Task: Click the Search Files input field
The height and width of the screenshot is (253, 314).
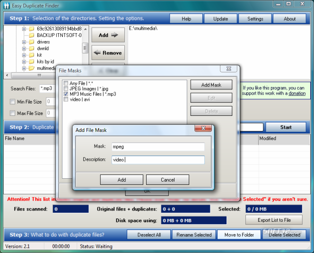Action: 48,88
